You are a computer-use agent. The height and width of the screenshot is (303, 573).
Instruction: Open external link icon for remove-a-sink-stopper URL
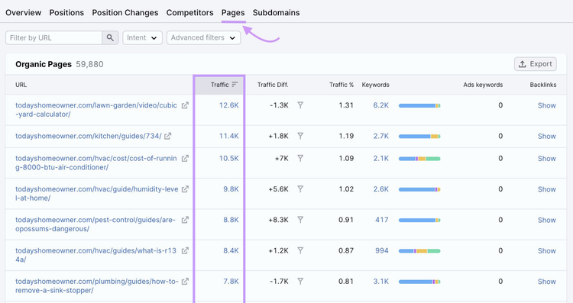[x=186, y=282]
